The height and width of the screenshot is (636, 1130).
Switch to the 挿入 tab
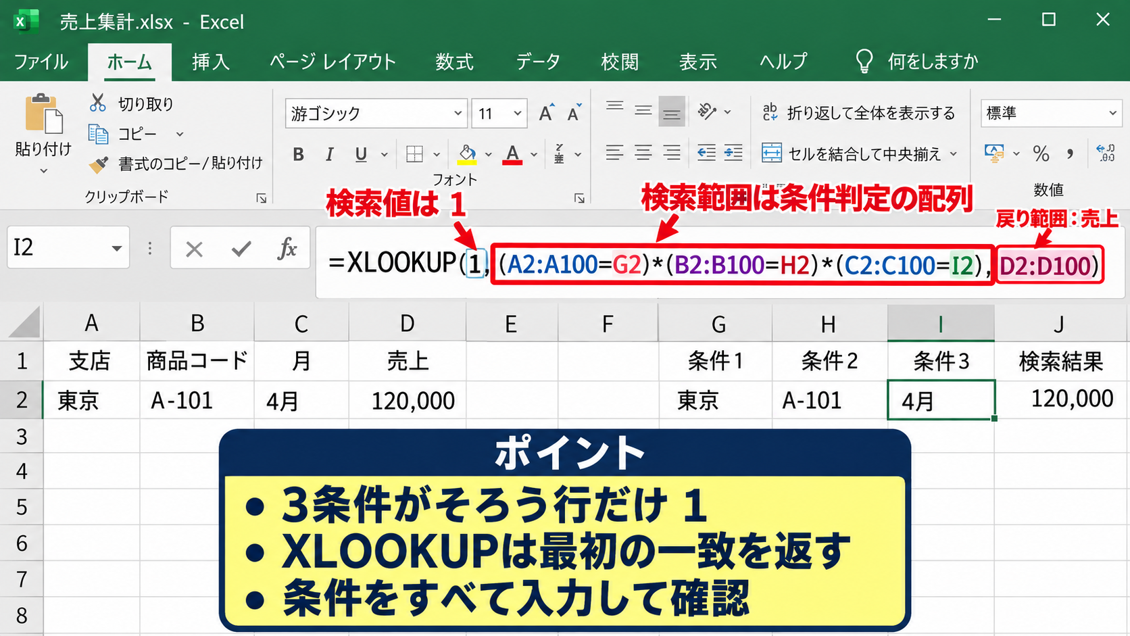pyautogui.click(x=211, y=62)
